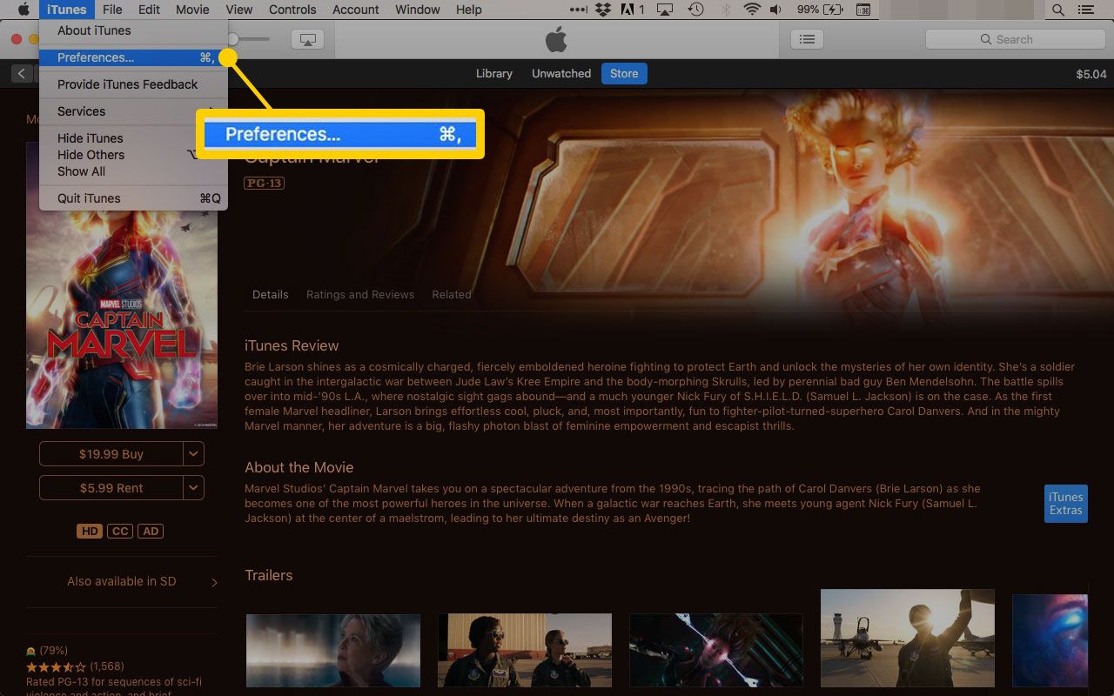Open the Apple menu in the menu bar

click(x=24, y=10)
